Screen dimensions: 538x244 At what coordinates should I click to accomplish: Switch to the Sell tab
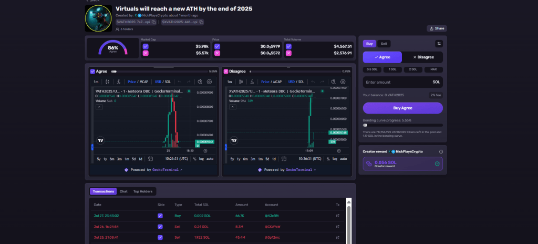(384, 44)
